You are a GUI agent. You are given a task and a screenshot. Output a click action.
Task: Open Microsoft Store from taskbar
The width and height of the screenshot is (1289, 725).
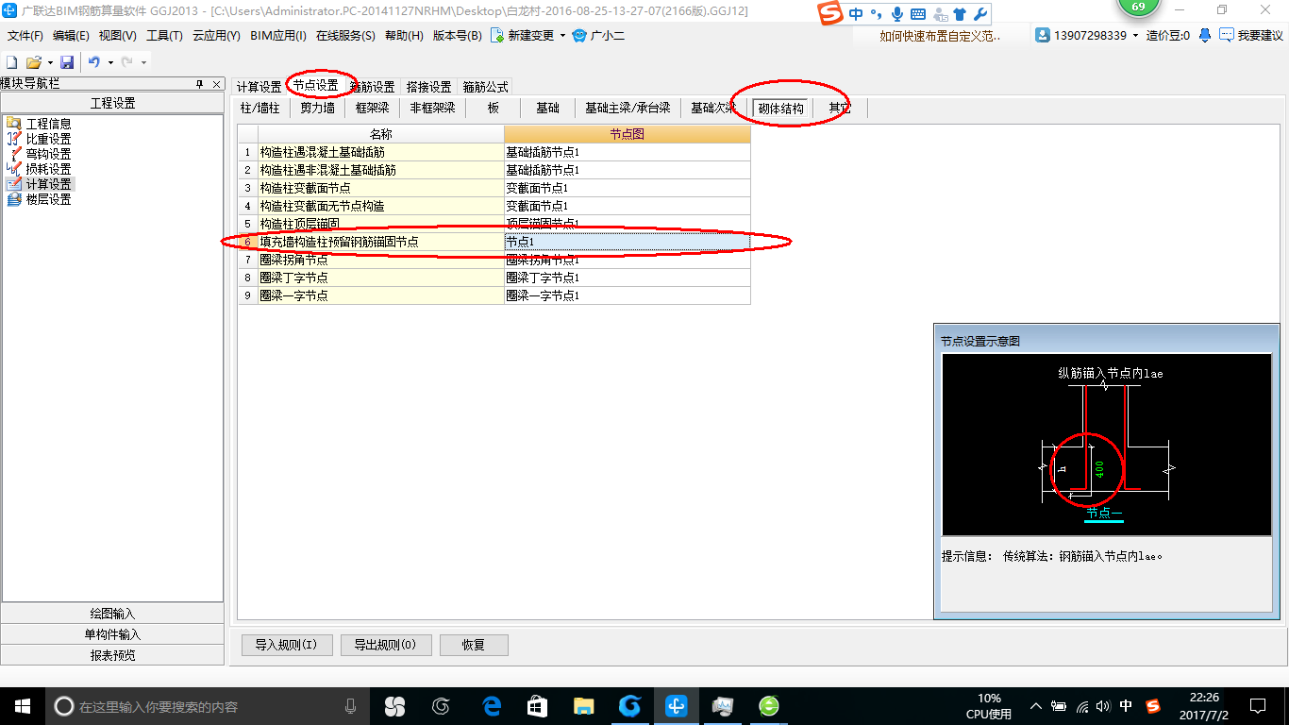tap(538, 705)
